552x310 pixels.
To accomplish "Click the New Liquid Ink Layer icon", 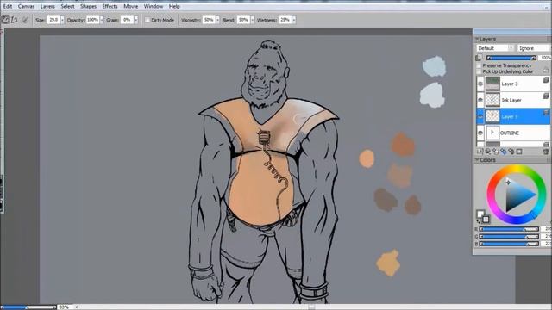I will [x=511, y=152].
